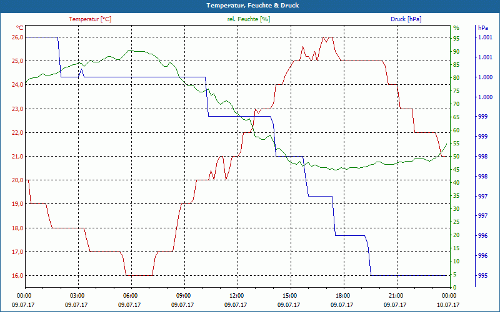Pick the 26,0 temperature axis value

(17, 37)
